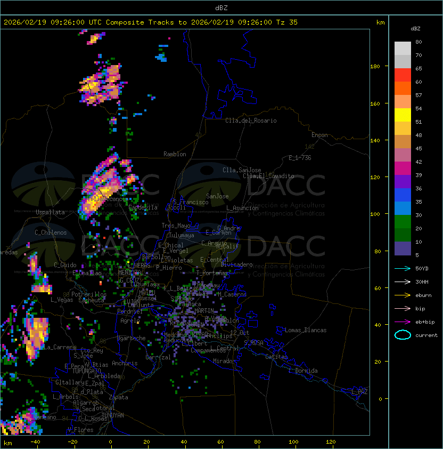Screen dimensions: 443x449
Task: Click the 'V_Flores' map label
Action: pos(80,430)
